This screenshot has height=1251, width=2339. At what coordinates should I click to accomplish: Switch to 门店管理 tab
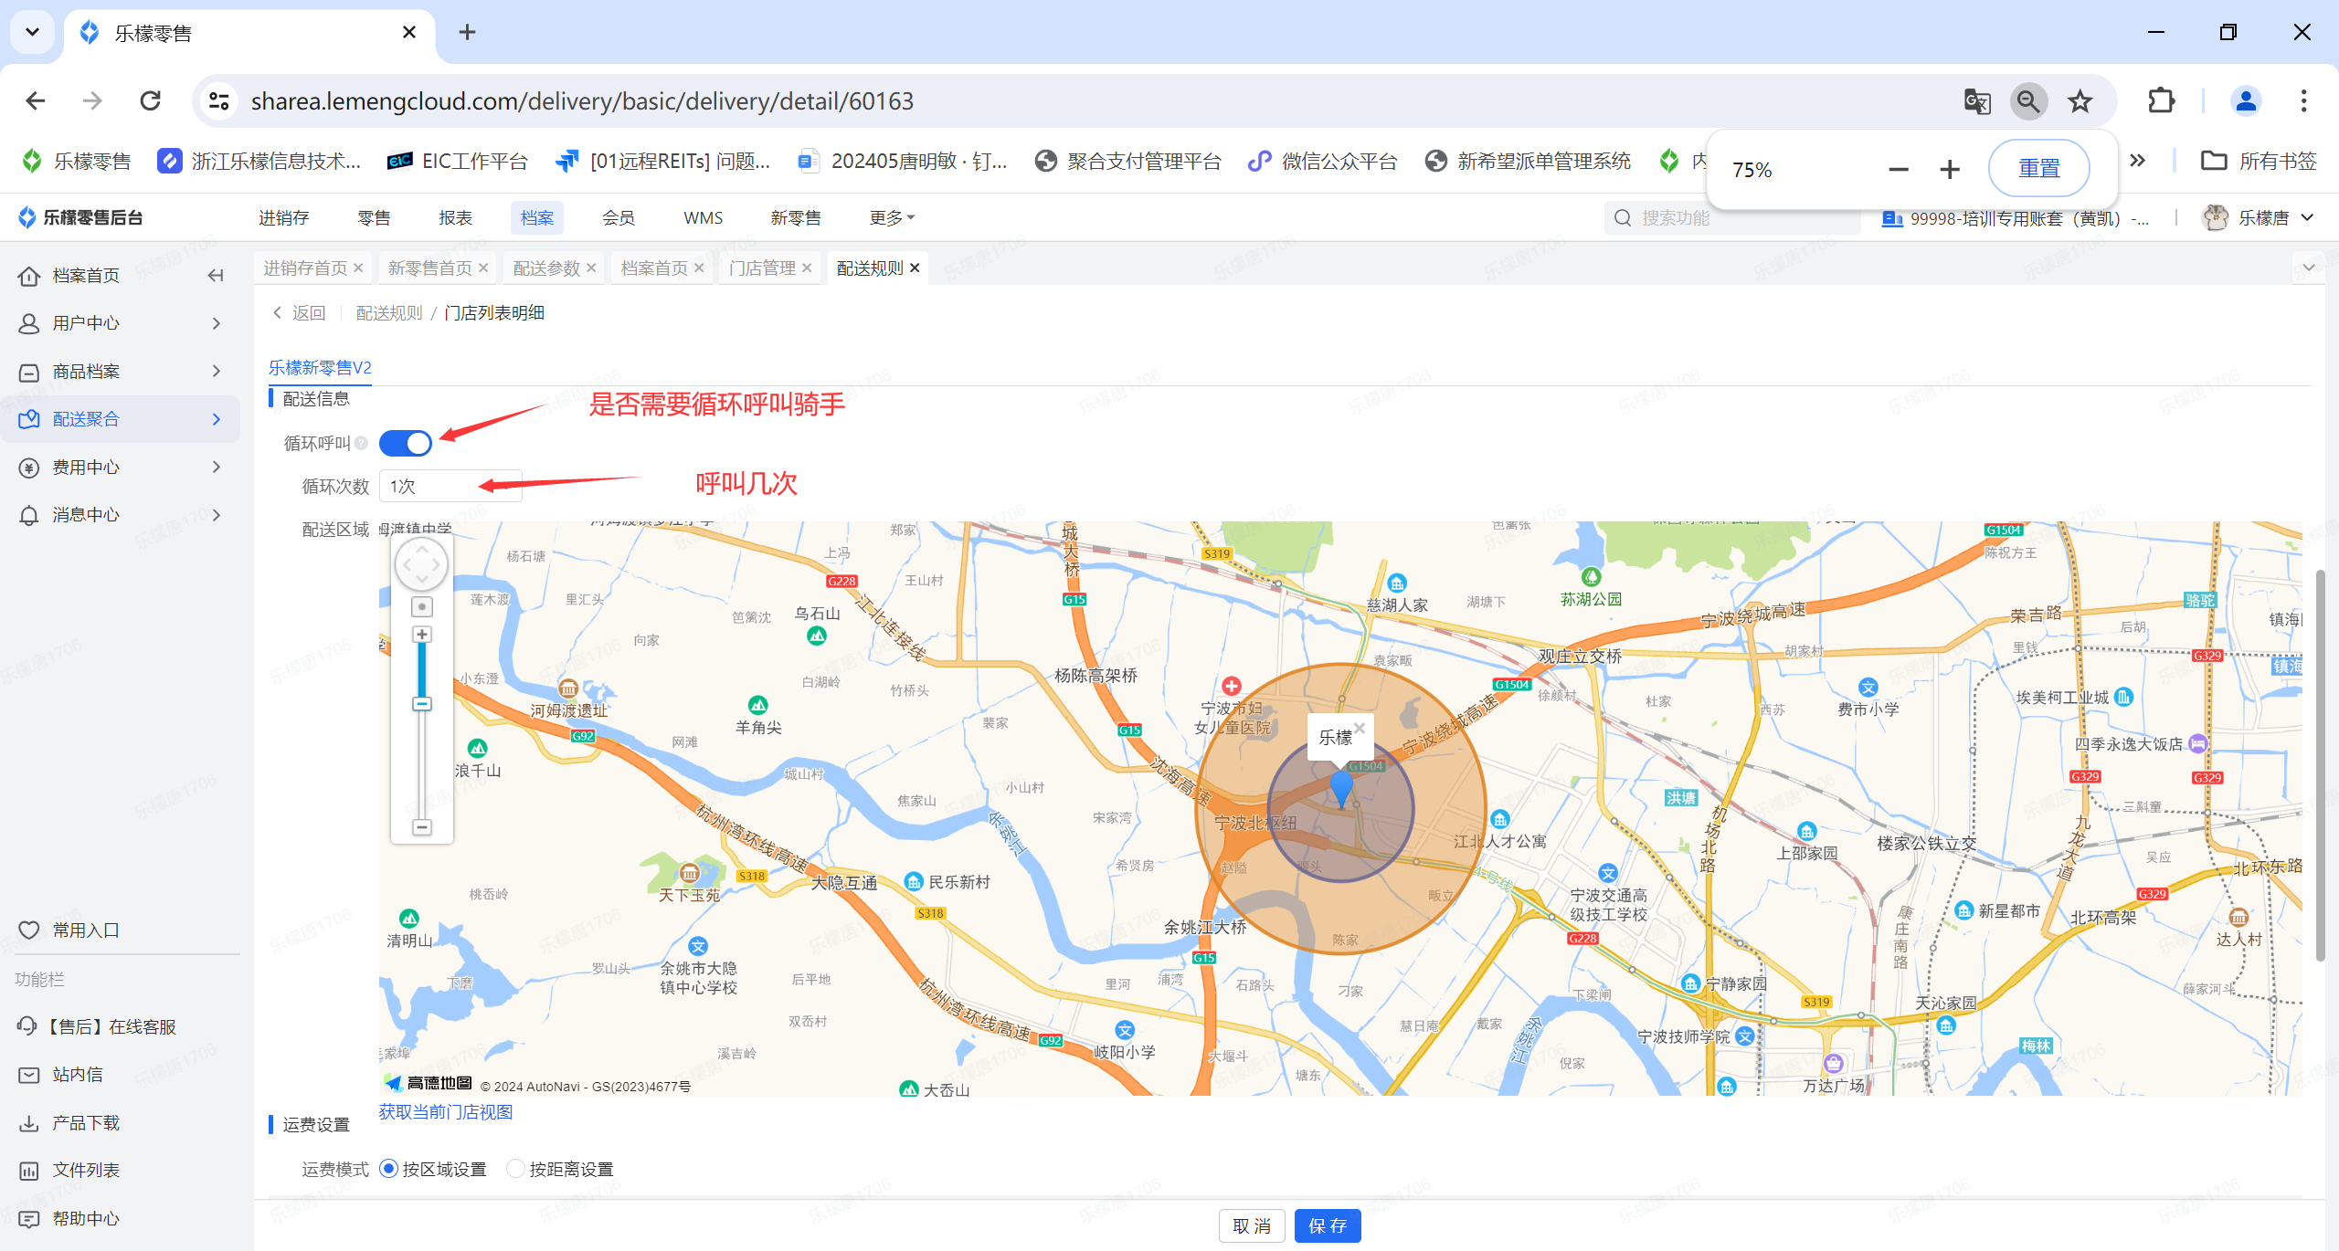point(762,268)
